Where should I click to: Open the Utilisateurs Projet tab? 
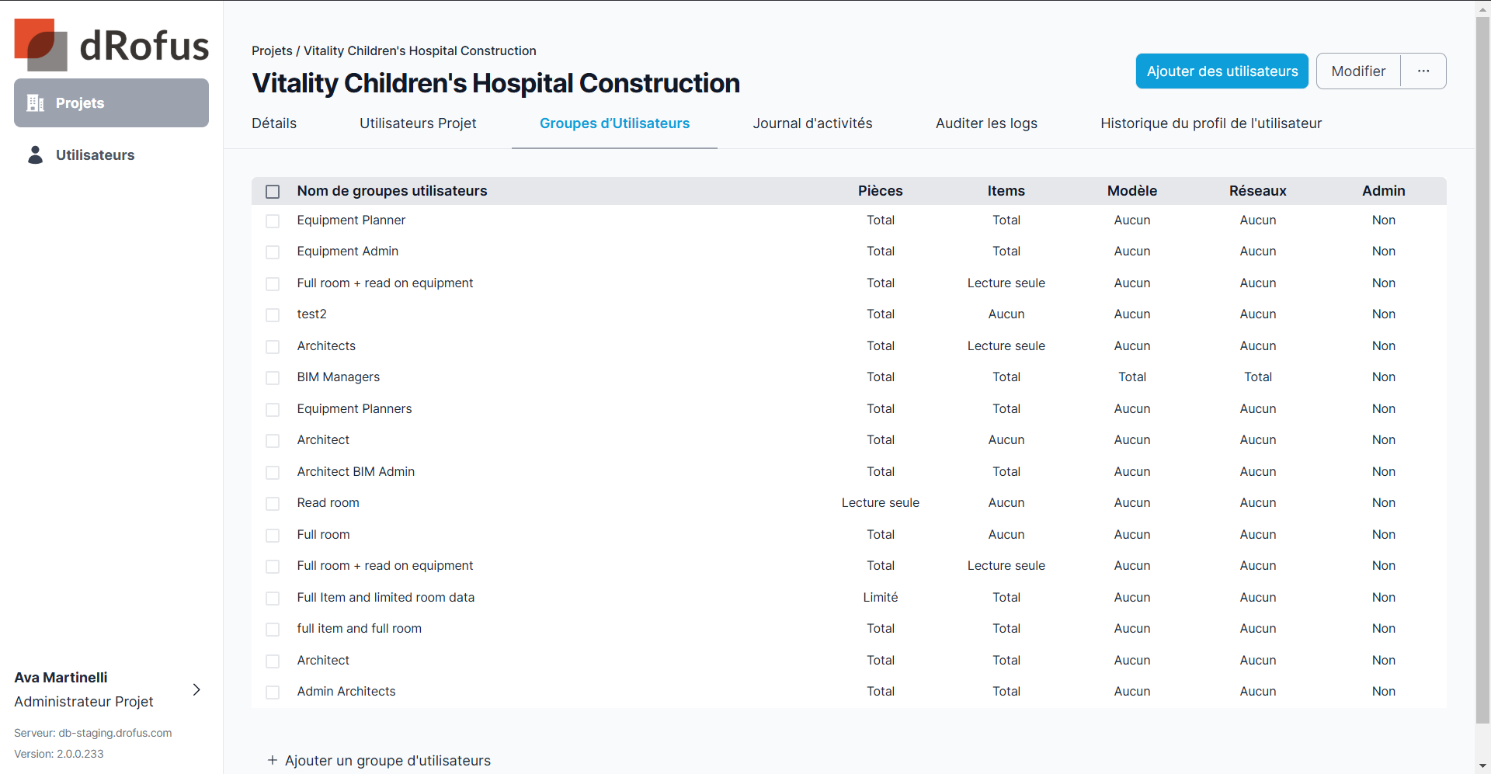point(418,123)
